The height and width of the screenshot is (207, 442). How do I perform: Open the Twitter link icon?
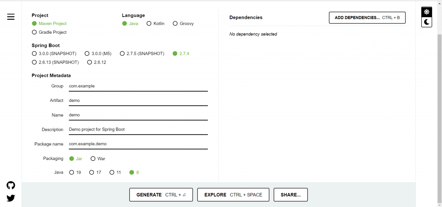coord(11,198)
